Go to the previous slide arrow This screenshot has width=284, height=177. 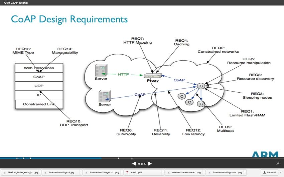tap(134, 164)
